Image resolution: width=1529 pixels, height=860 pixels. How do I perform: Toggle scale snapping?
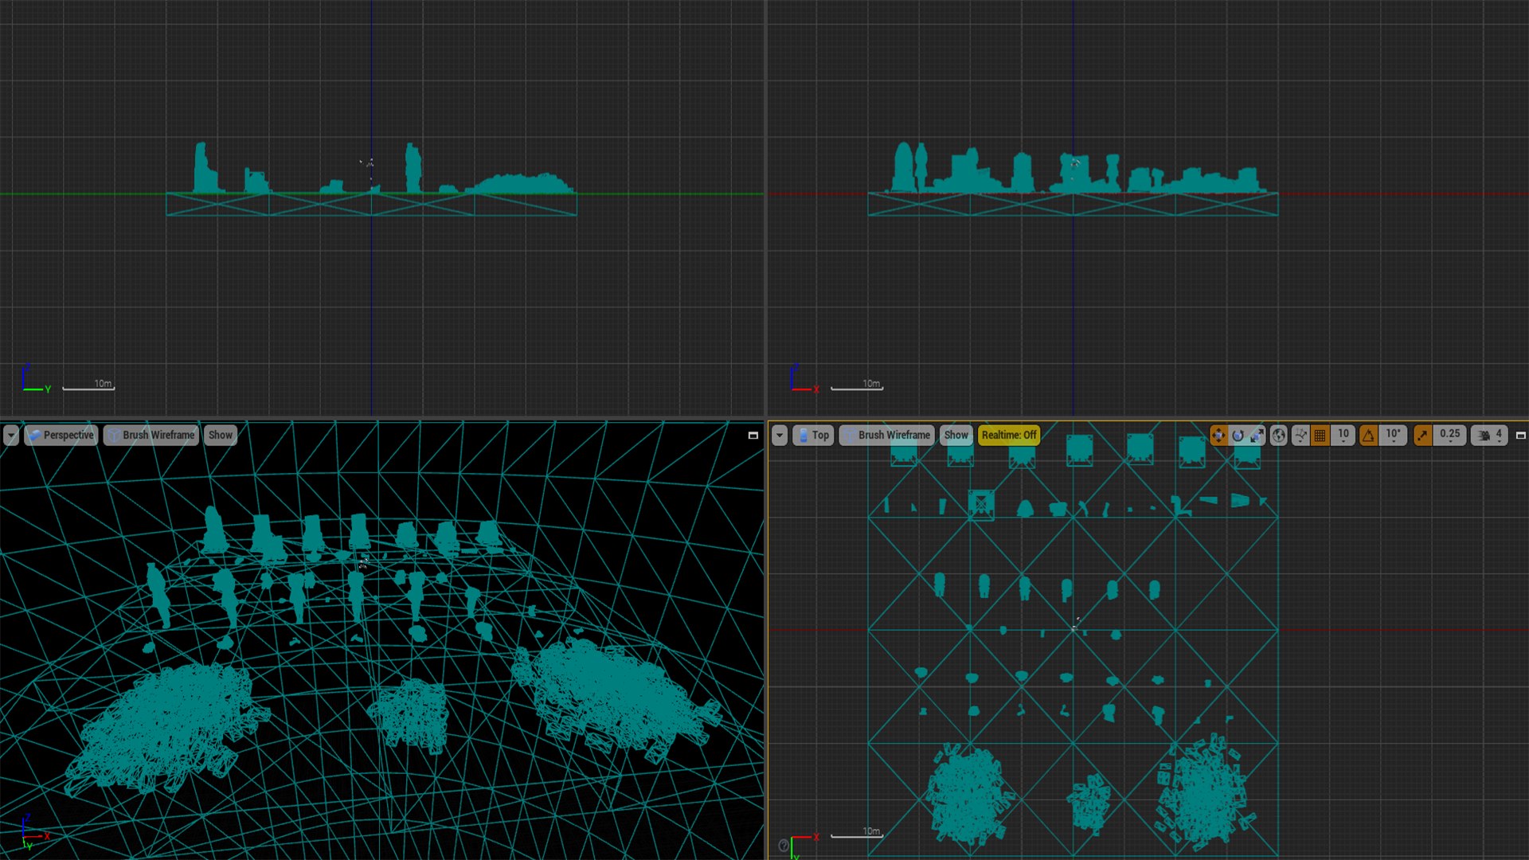point(1422,435)
